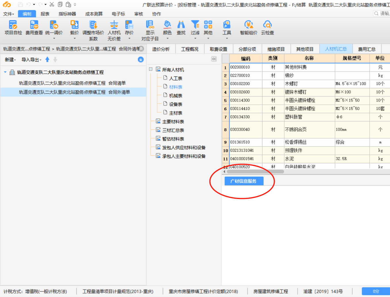Expand the 新建 dropdown
Screen dimensions: 390x297
(x=10, y=60)
